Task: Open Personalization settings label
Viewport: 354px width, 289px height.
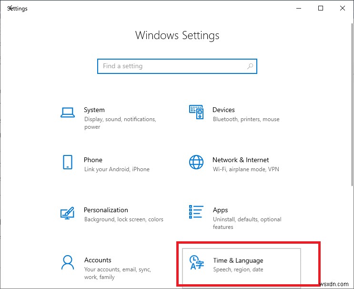Action: point(106,210)
